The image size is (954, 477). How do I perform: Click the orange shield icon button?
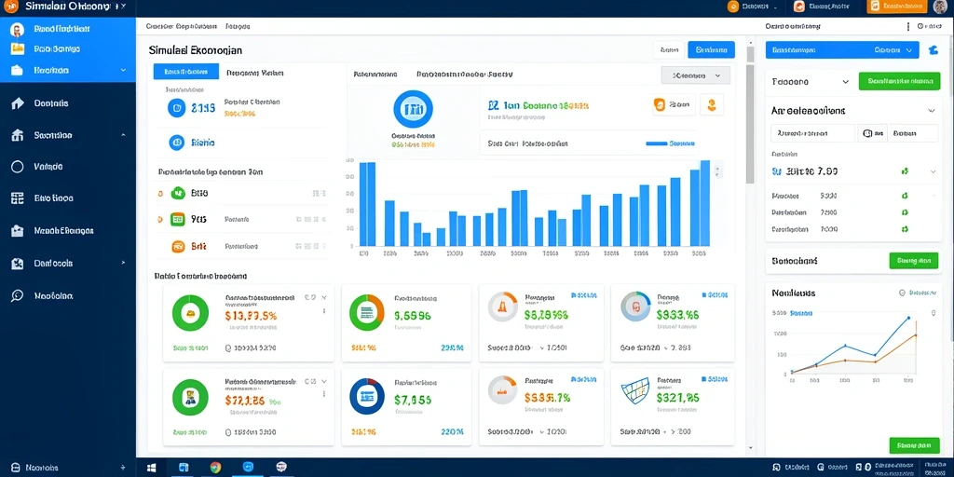click(x=660, y=104)
